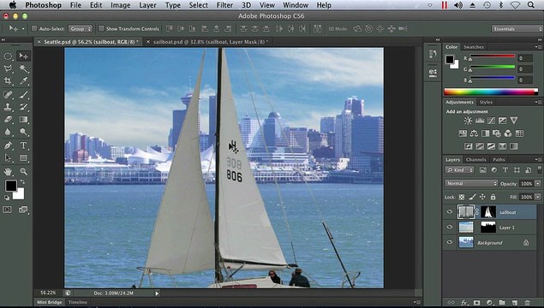Open the Filter menu
The width and height of the screenshot is (544, 308).
point(224,5)
